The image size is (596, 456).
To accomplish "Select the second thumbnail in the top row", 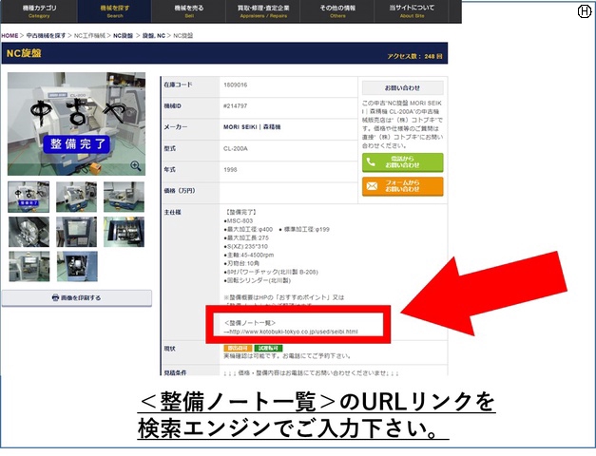I will 76,197.
